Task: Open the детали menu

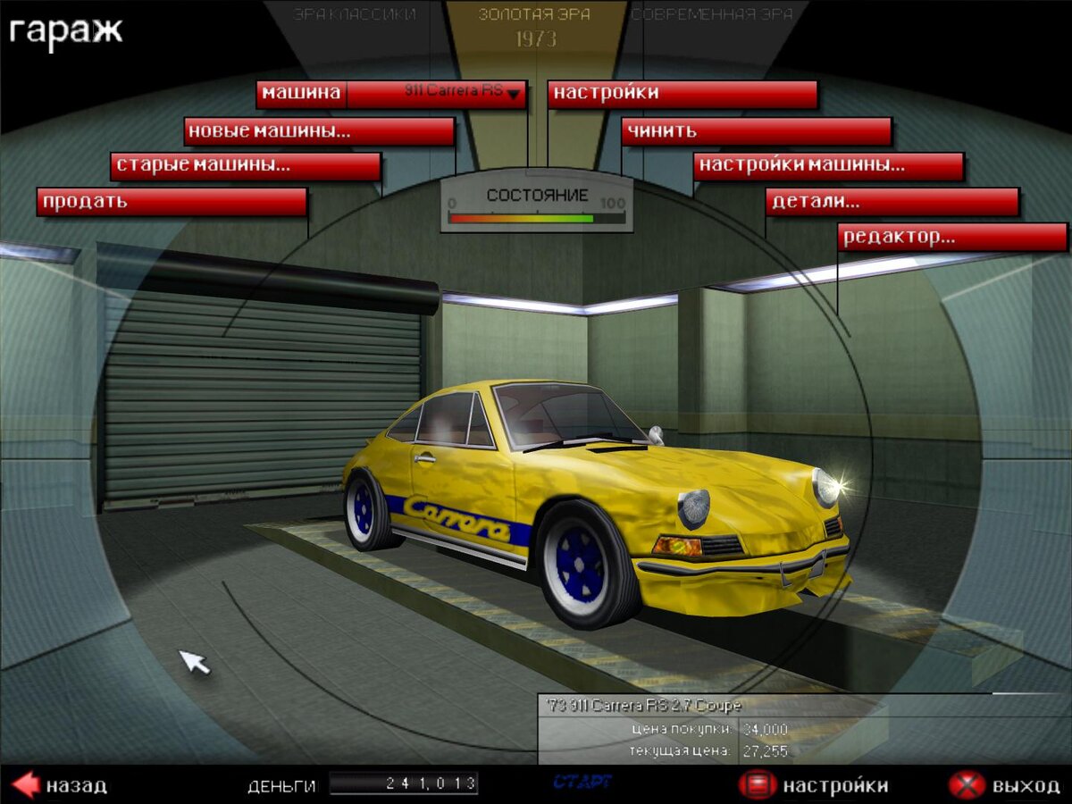Action: point(892,201)
